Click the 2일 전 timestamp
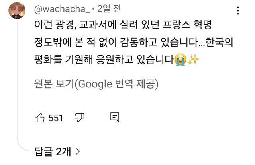 click(x=109, y=9)
